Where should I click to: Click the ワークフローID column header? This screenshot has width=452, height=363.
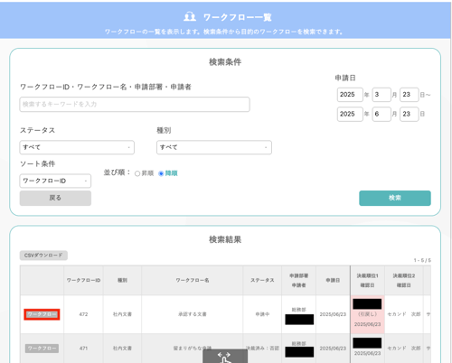[x=83, y=280]
